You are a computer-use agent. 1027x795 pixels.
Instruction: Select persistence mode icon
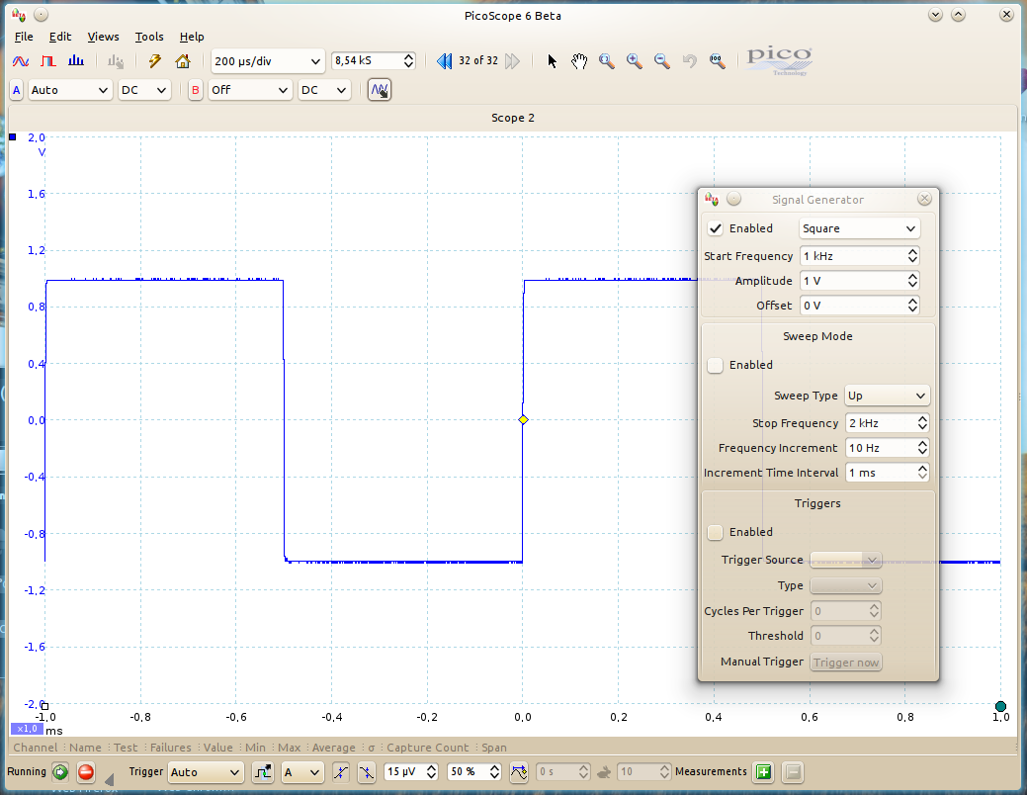48,61
